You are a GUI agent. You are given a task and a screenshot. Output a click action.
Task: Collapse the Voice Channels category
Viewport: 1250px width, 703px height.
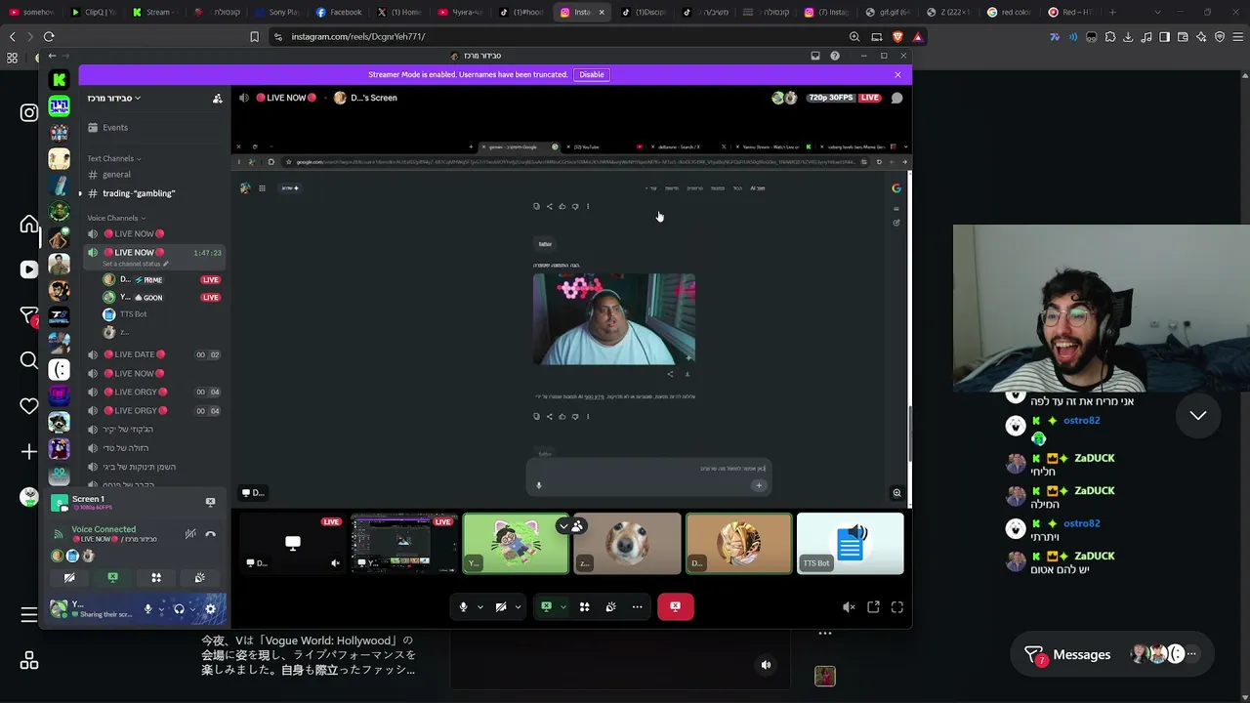(x=115, y=218)
